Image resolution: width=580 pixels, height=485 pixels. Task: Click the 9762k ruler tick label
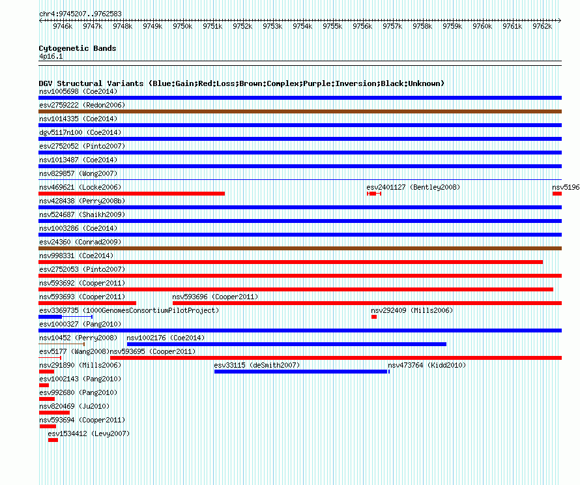coord(542,26)
